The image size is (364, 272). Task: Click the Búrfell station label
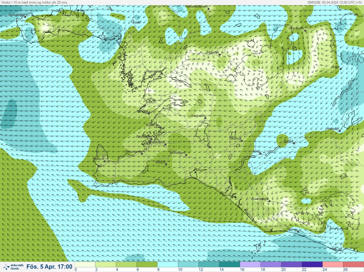[x=289, y=141]
